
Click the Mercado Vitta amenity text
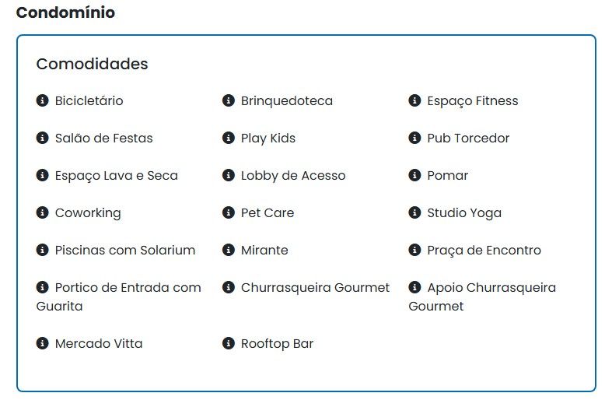click(x=99, y=344)
